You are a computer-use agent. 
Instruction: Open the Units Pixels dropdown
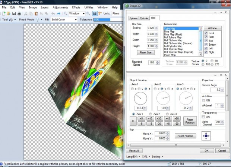[x=117, y=13]
